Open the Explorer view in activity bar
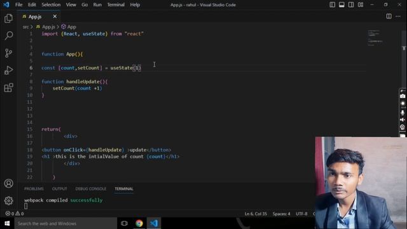The image size is (407, 229). click(8, 18)
